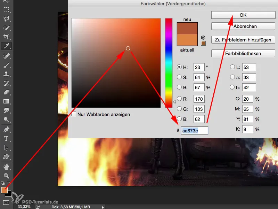
Task: Click 'Zu Farbfeldern hinzufügen' button
Action: point(243,40)
